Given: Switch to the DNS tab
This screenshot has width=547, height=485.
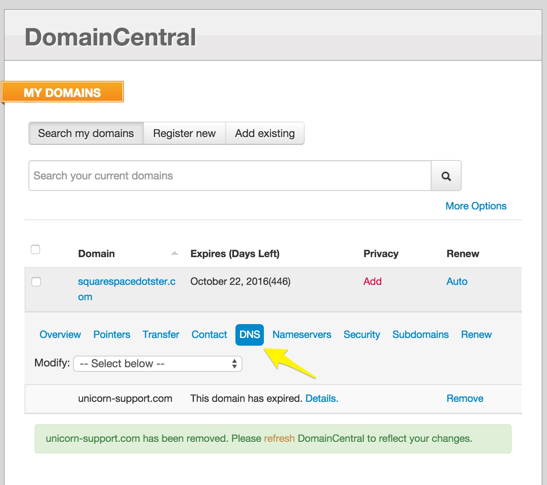Looking at the screenshot, I should click(x=250, y=334).
